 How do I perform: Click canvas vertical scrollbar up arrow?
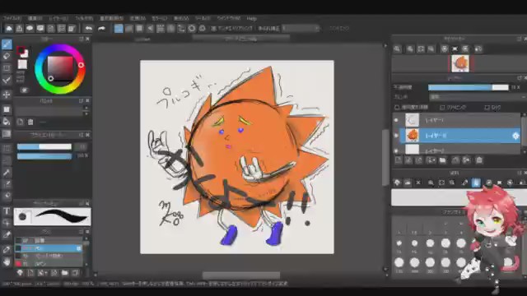[x=385, y=46]
